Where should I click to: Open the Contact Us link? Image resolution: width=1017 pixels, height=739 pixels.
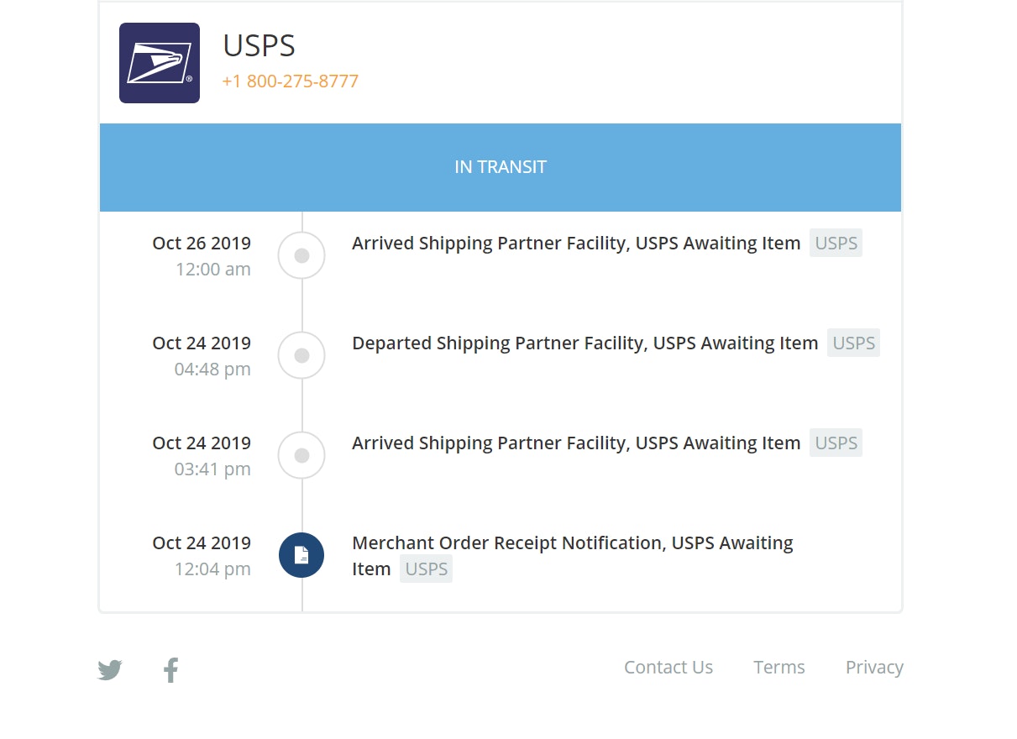tap(668, 668)
